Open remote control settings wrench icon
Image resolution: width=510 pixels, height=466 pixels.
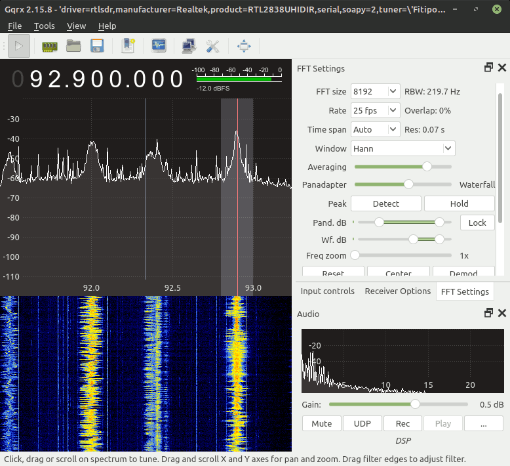(x=212, y=46)
